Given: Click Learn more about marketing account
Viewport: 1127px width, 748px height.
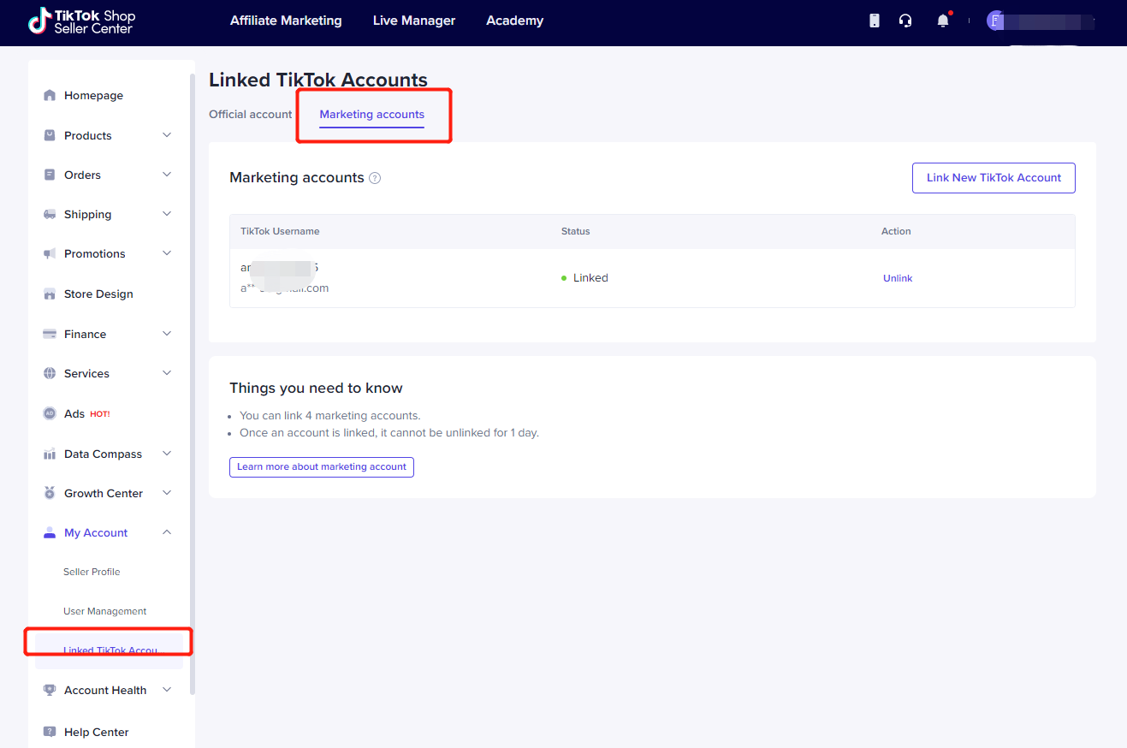Looking at the screenshot, I should [322, 467].
